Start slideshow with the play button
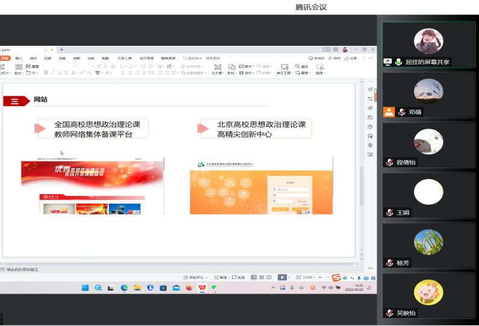The width and height of the screenshot is (479, 326). 282,277
